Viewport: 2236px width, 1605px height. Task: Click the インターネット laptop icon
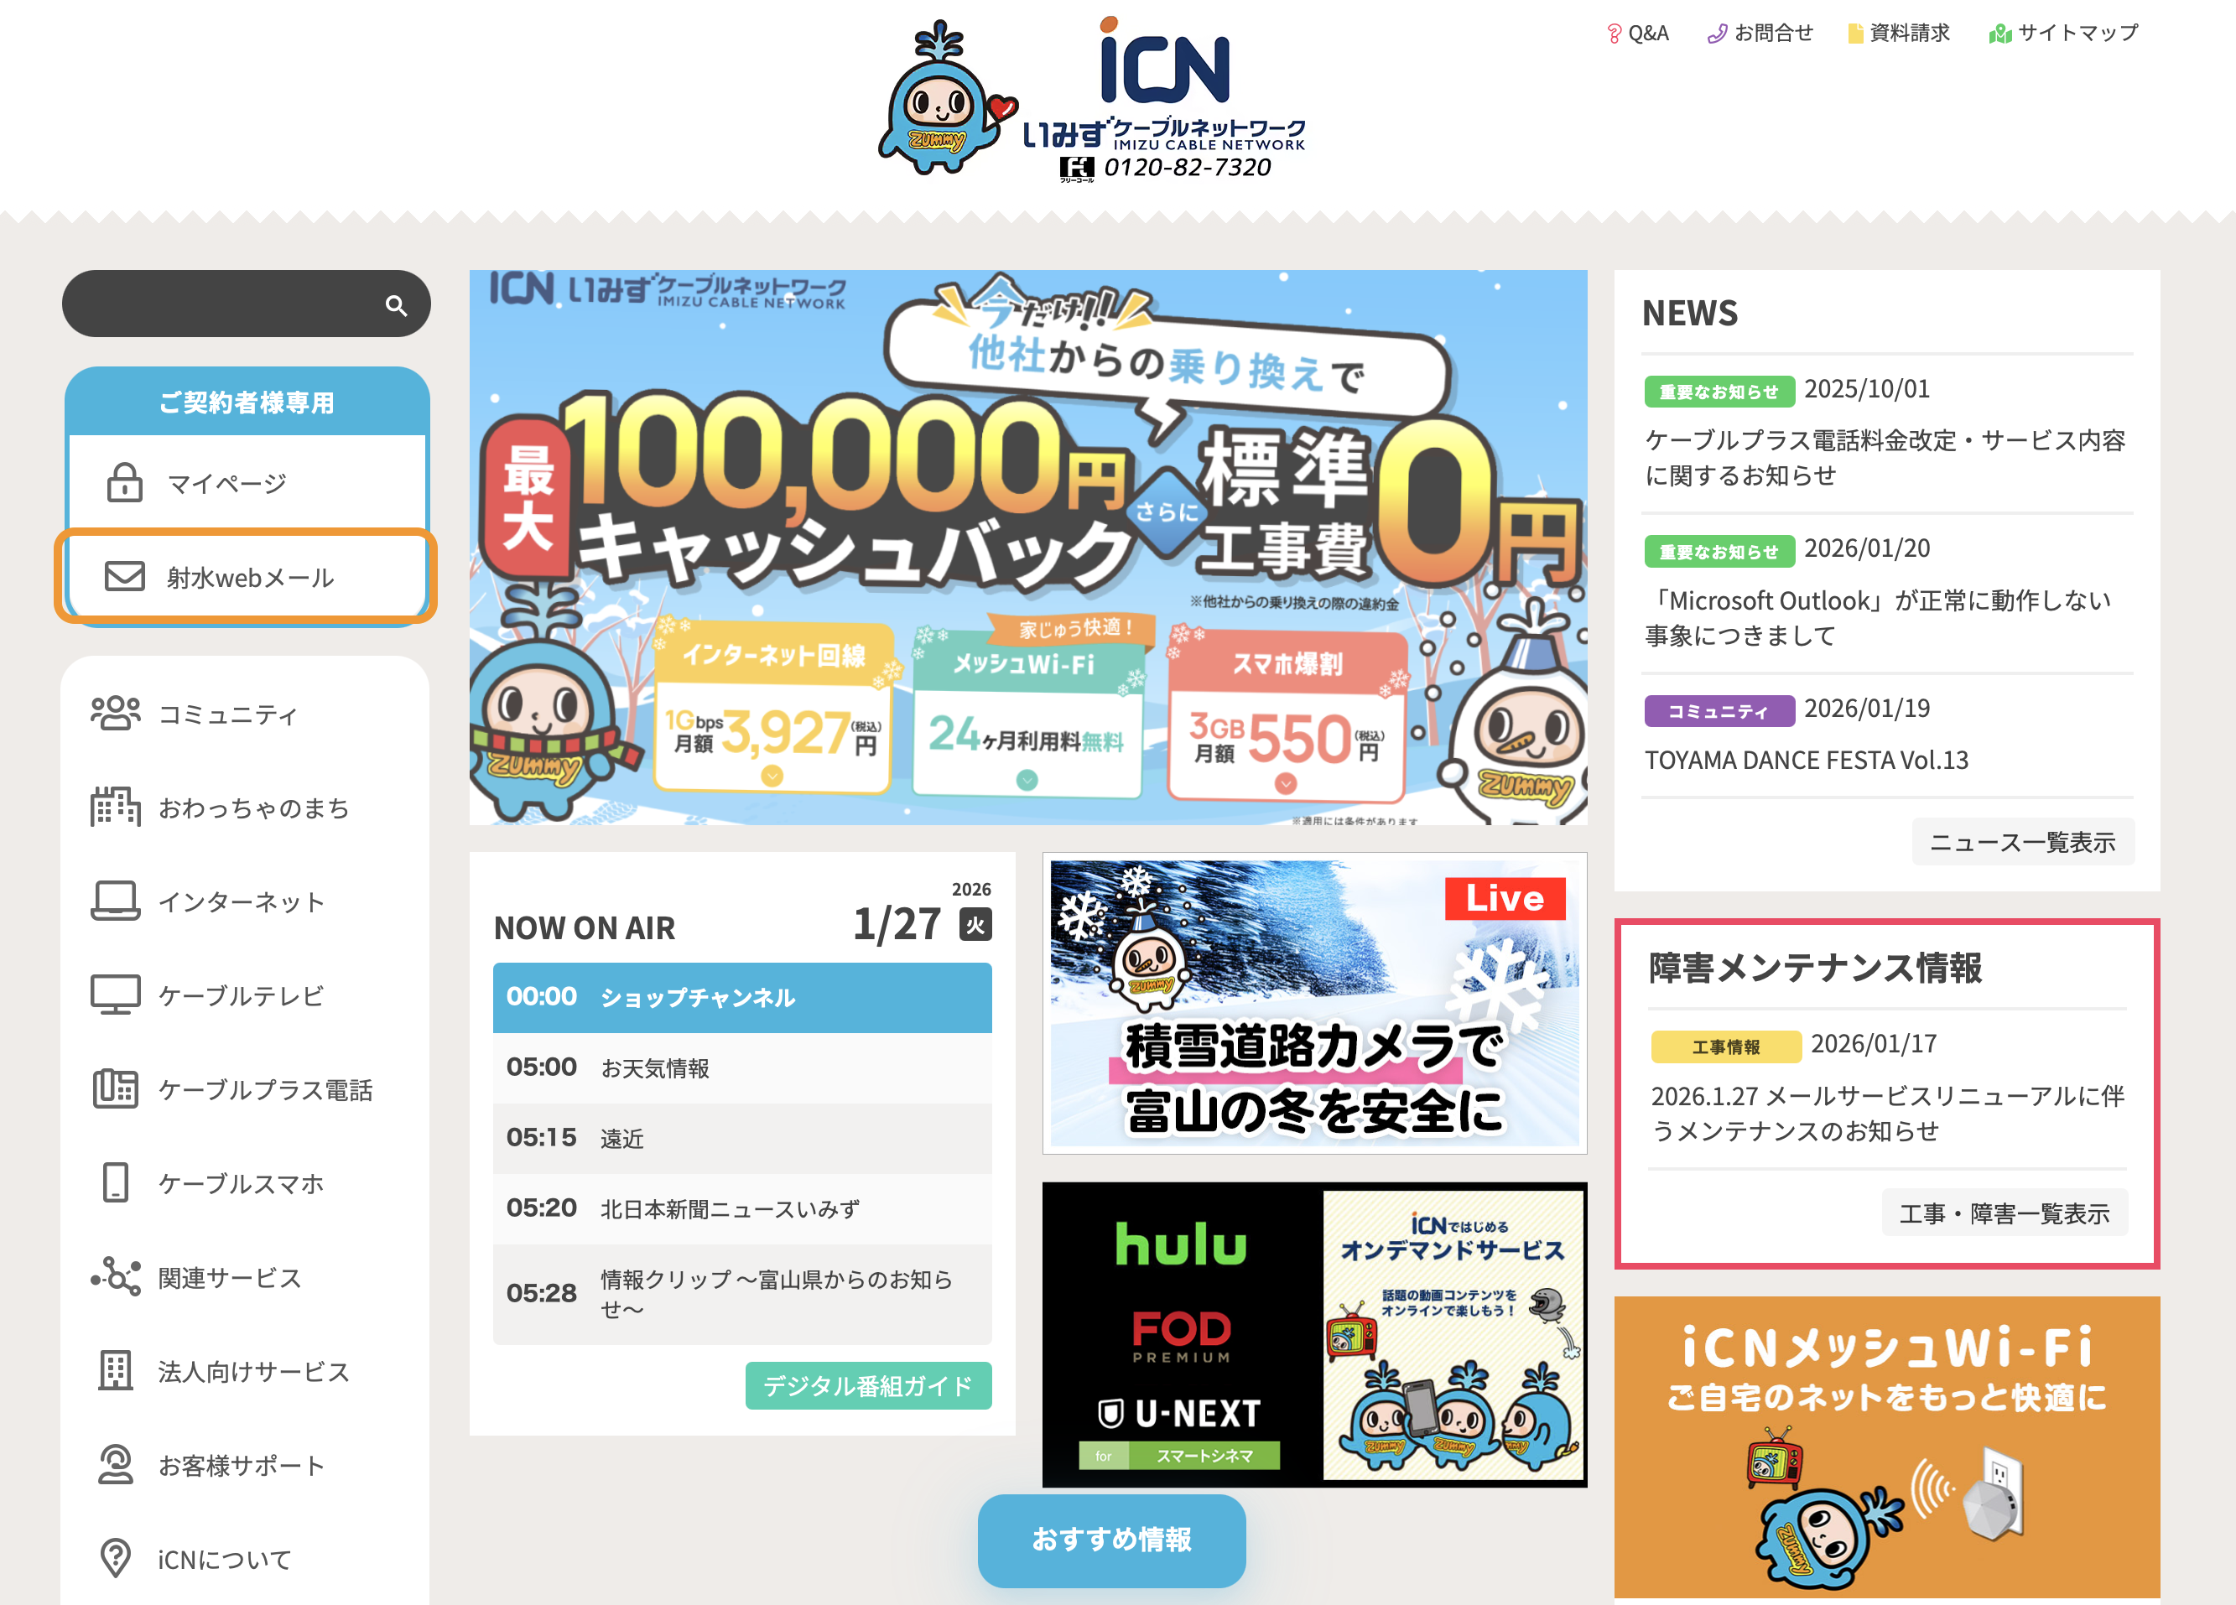click(x=116, y=900)
